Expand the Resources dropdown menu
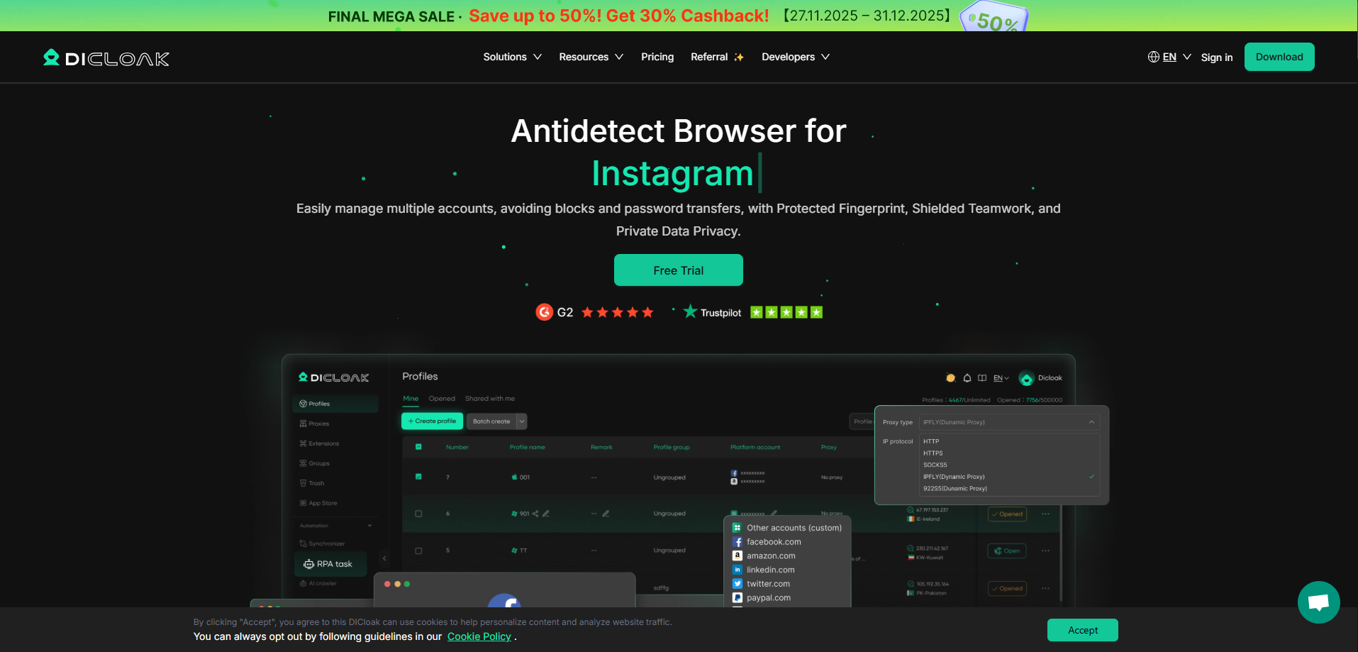The width and height of the screenshot is (1358, 652). (x=591, y=57)
